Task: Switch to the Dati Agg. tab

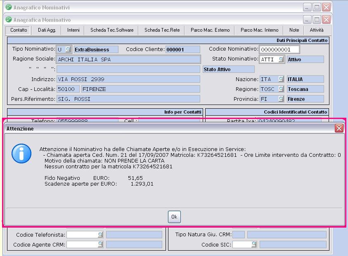Action: 47,30
